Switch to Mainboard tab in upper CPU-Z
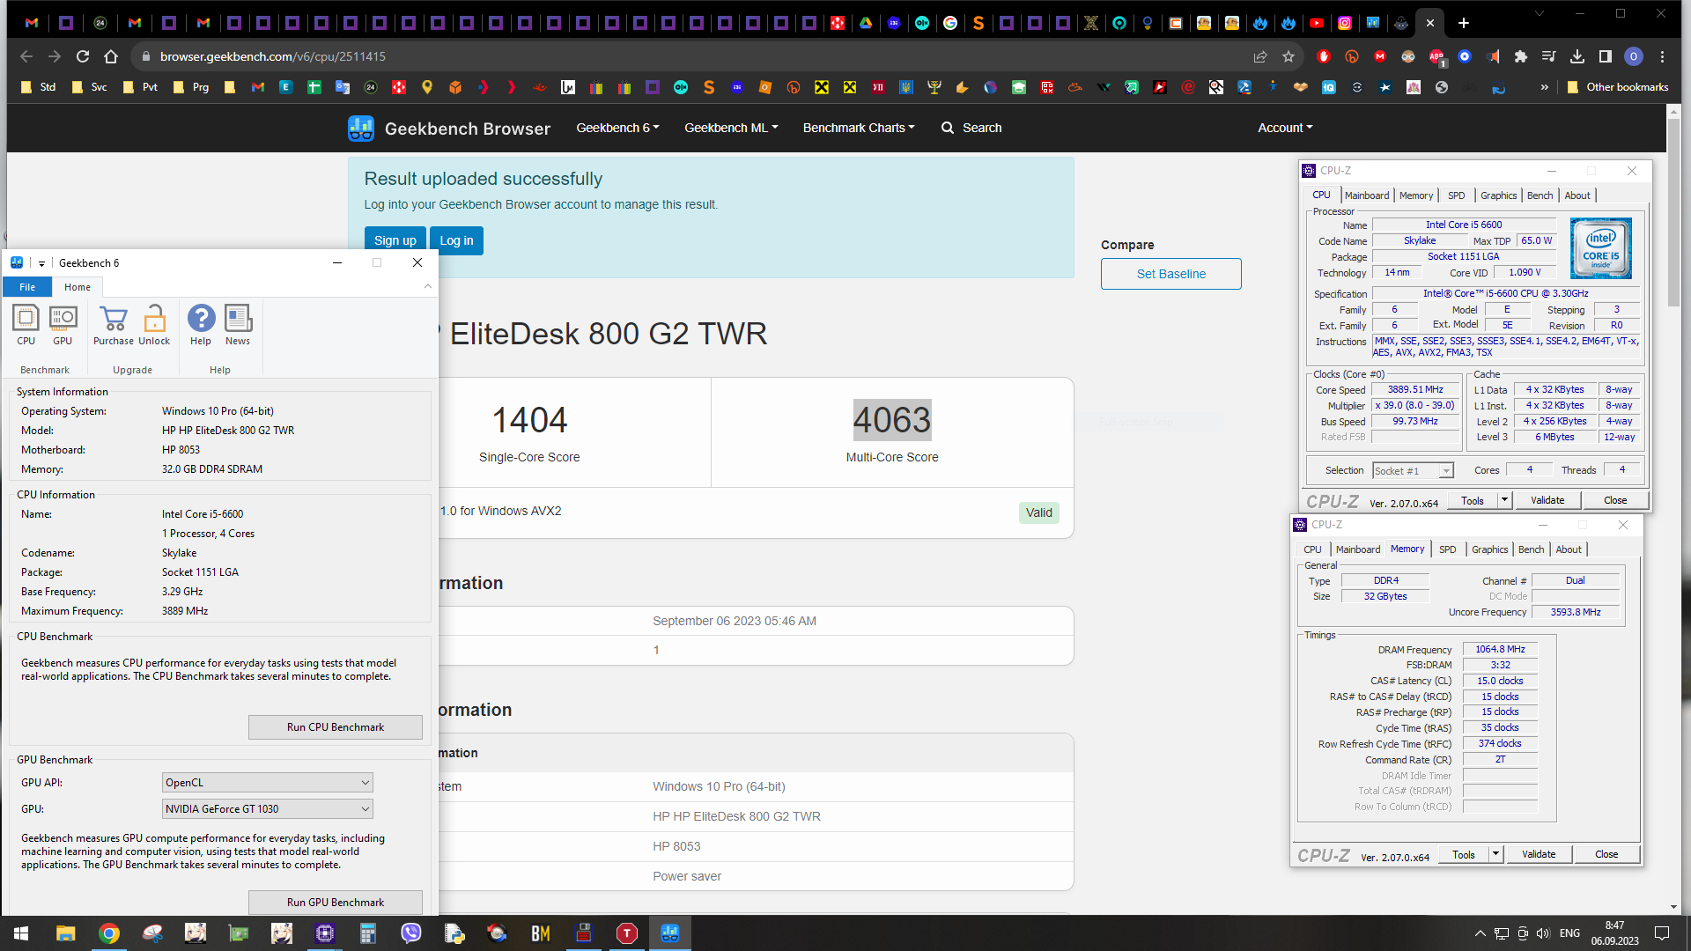1691x951 pixels. pyautogui.click(x=1367, y=195)
